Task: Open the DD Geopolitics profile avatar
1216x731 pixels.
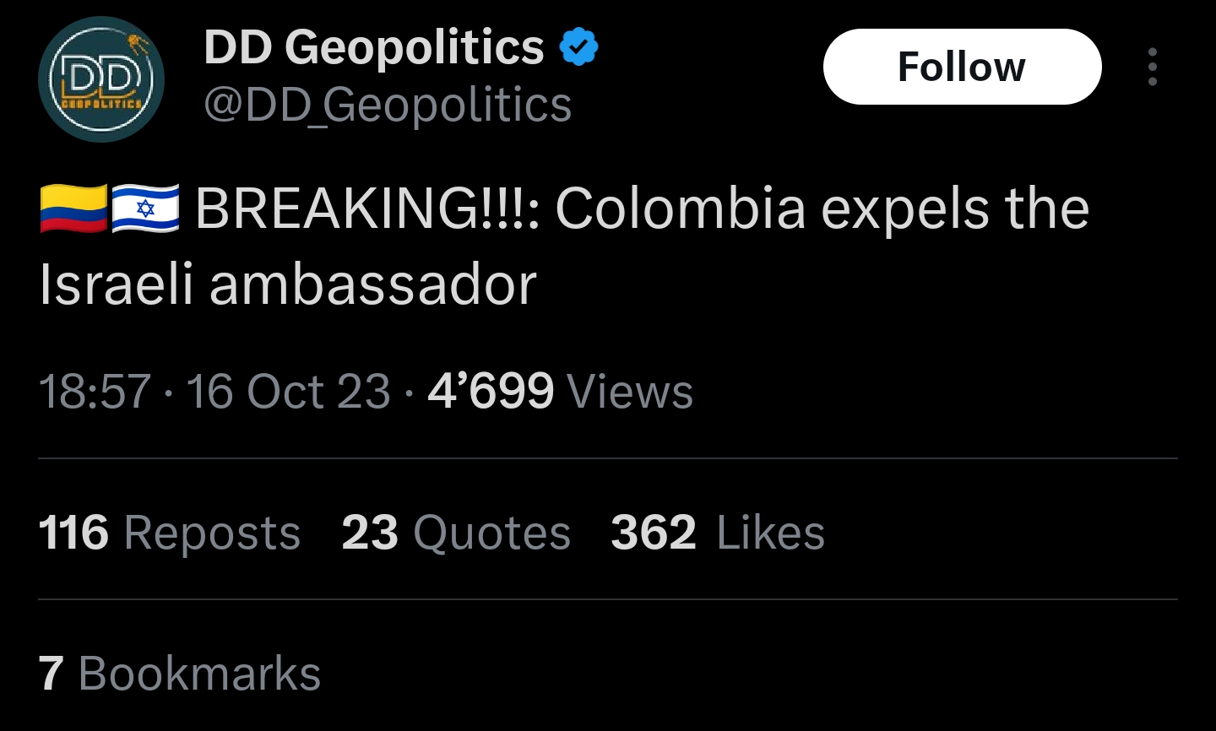Action: 101,79
